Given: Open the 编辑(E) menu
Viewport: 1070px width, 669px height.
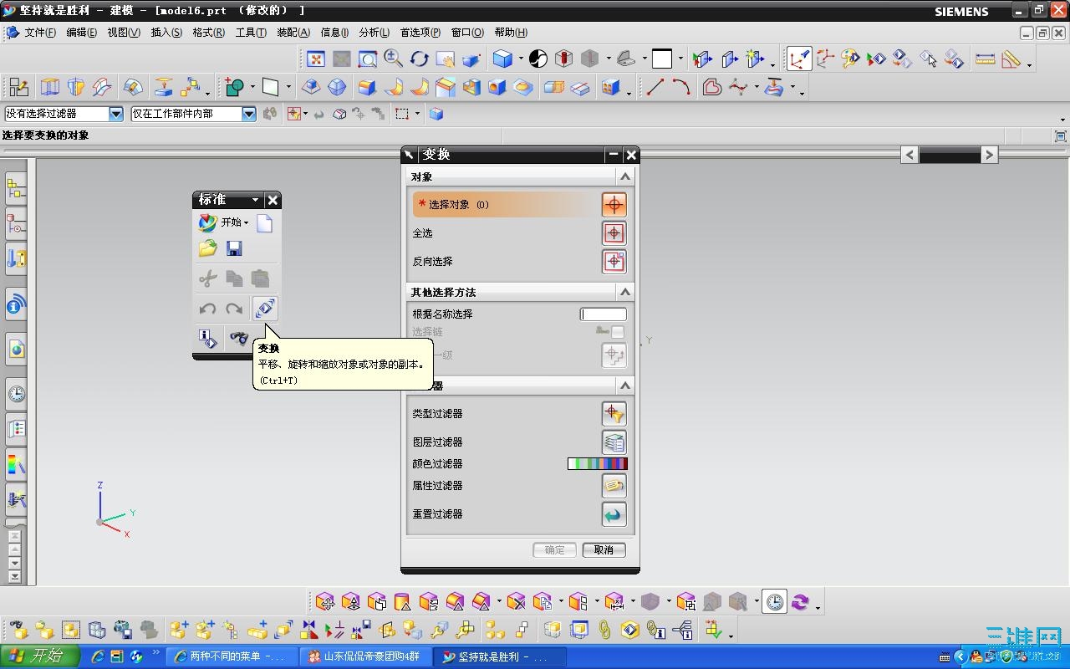Looking at the screenshot, I should (82, 33).
